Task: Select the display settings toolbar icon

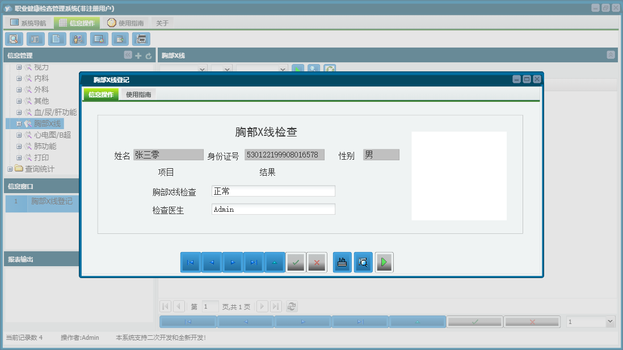Action: coord(98,39)
